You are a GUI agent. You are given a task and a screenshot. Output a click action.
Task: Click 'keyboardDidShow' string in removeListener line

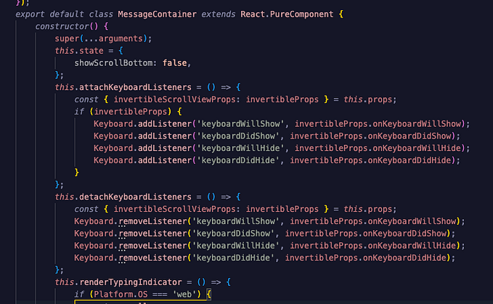tap(233, 234)
